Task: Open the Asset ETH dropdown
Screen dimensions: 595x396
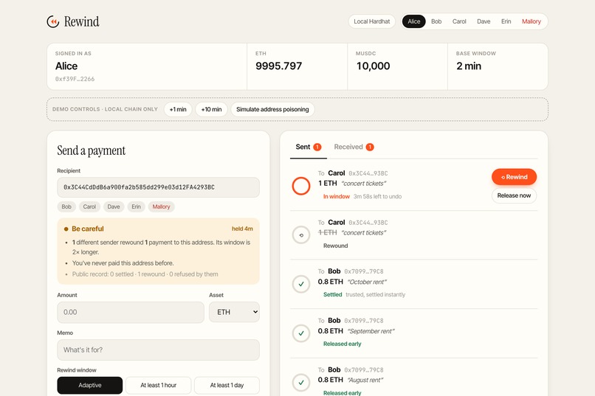Action: tap(234, 312)
